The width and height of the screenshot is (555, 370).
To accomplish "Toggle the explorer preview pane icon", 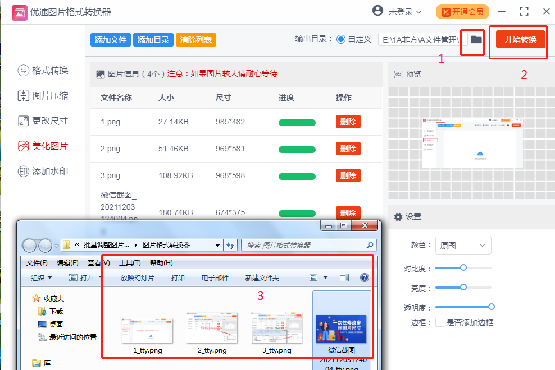I will 344,277.
